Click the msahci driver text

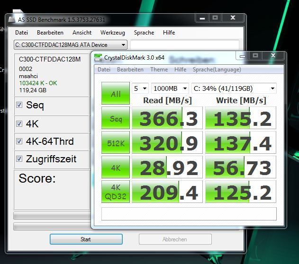(28, 76)
